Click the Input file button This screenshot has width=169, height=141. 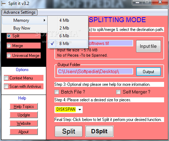tap(148, 46)
